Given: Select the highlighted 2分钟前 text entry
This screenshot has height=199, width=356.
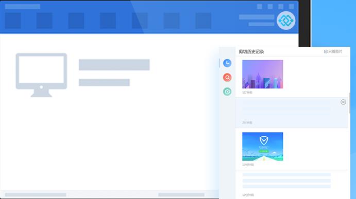Looking at the screenshot, I should pyautogui.click(x=292, y=113).
